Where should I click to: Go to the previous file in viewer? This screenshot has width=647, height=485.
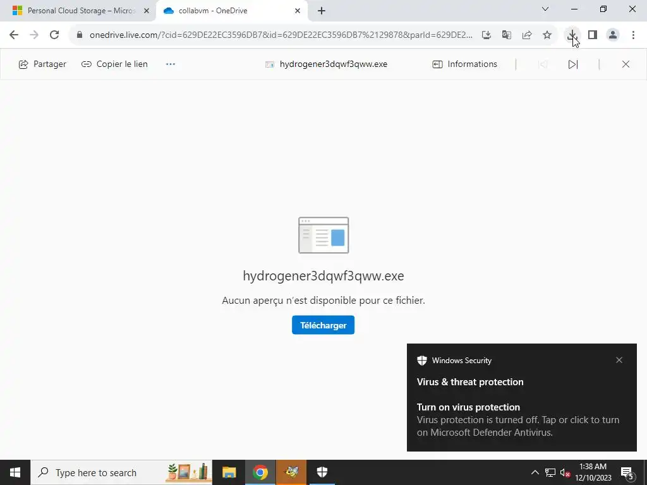click(543, 64)
